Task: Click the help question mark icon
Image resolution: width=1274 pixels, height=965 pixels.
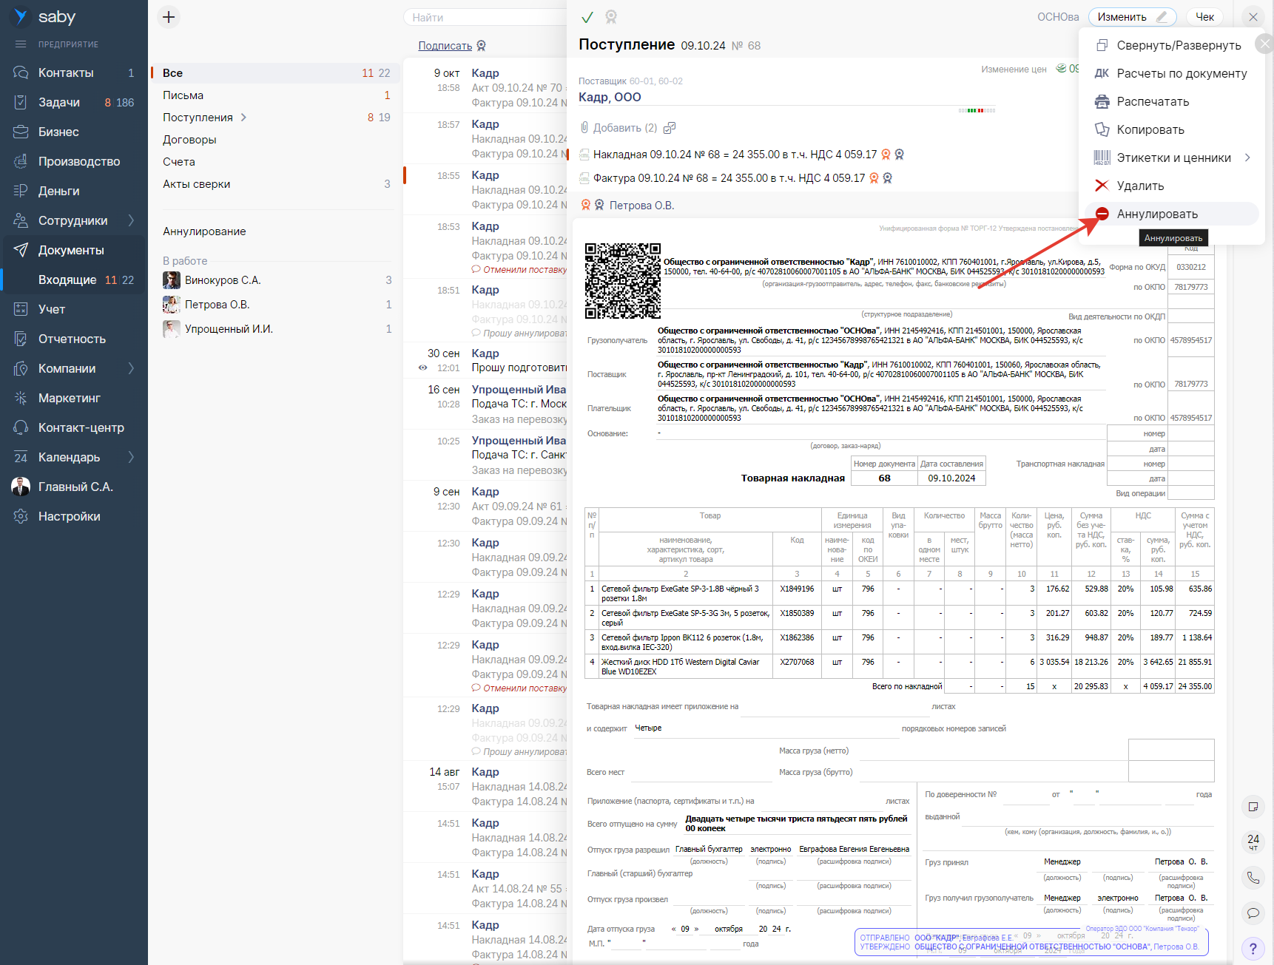Action: [1253, 949]
